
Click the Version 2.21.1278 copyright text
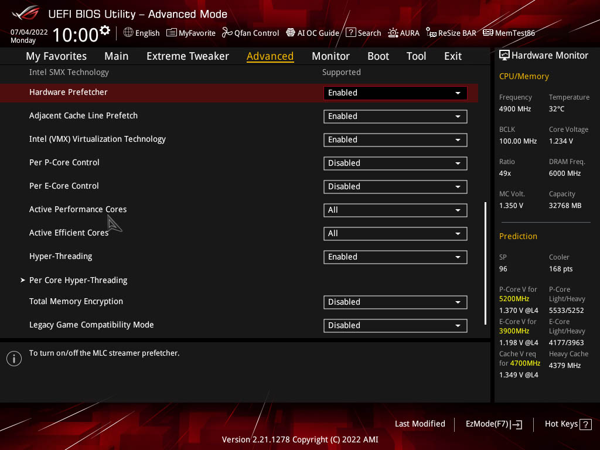tap(300, 439)
